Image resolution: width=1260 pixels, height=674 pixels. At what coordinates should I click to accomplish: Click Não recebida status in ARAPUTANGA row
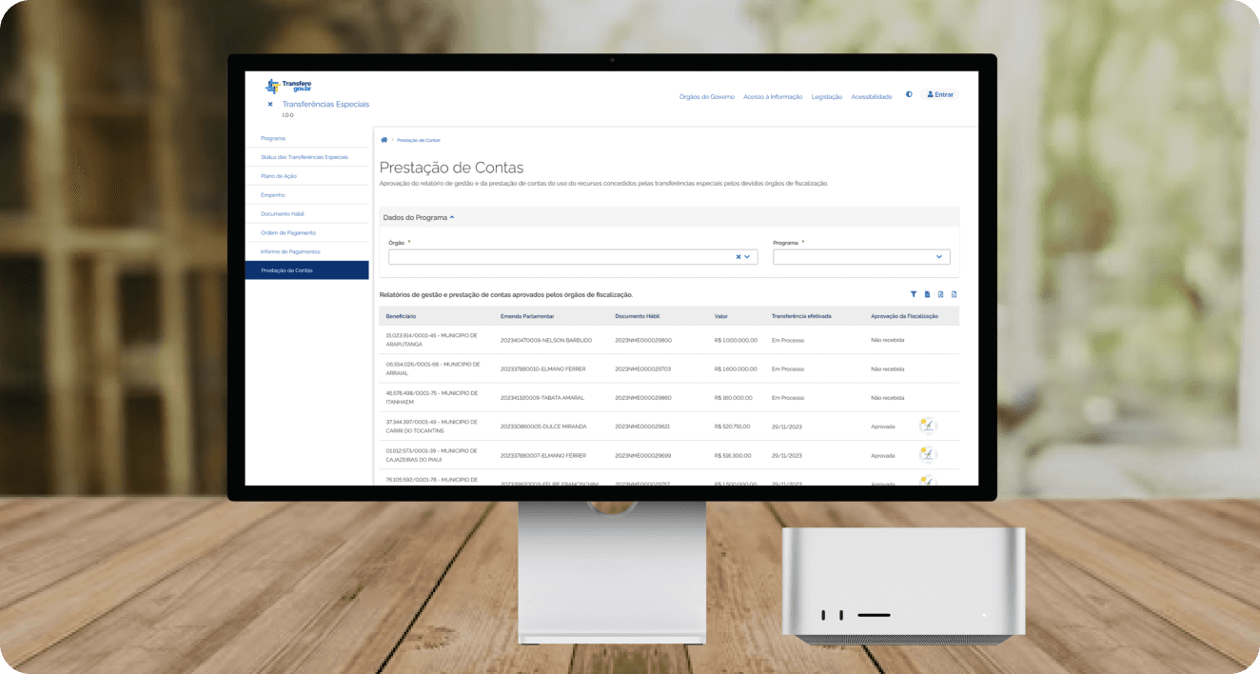point(887,340)
